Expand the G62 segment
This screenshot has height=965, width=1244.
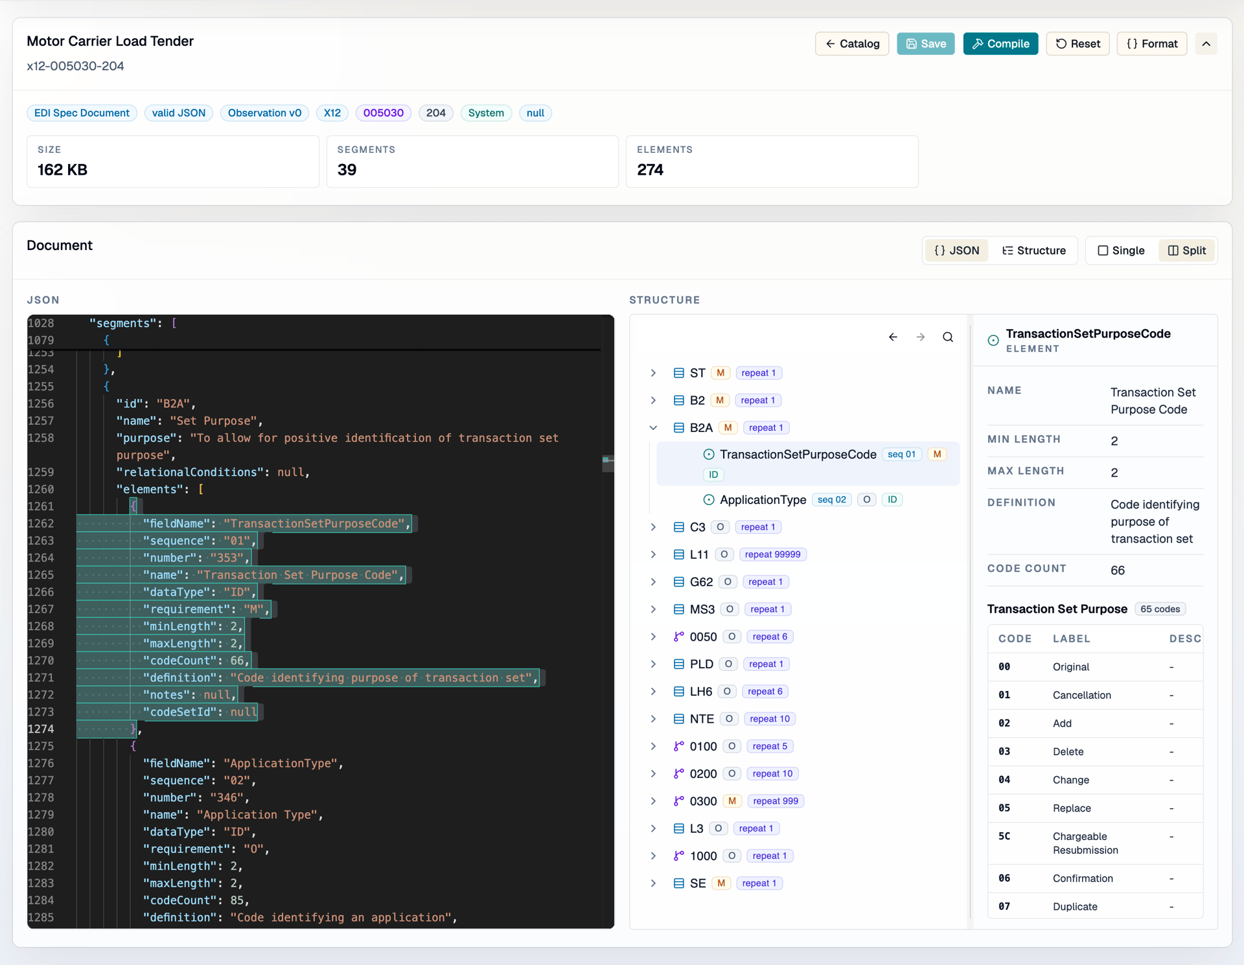pos(653,582)
